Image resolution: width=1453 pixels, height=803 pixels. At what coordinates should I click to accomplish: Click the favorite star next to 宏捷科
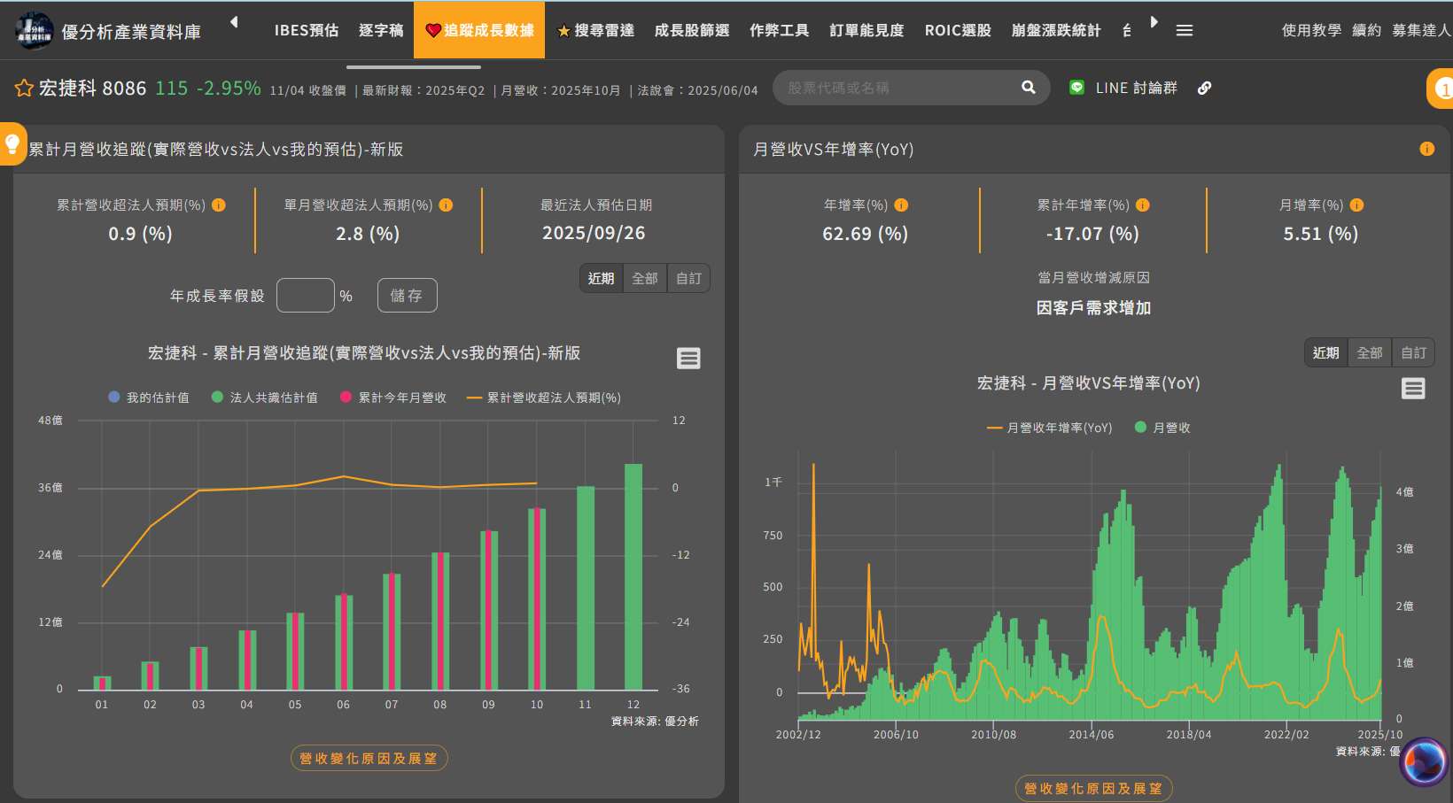[24, 89]
